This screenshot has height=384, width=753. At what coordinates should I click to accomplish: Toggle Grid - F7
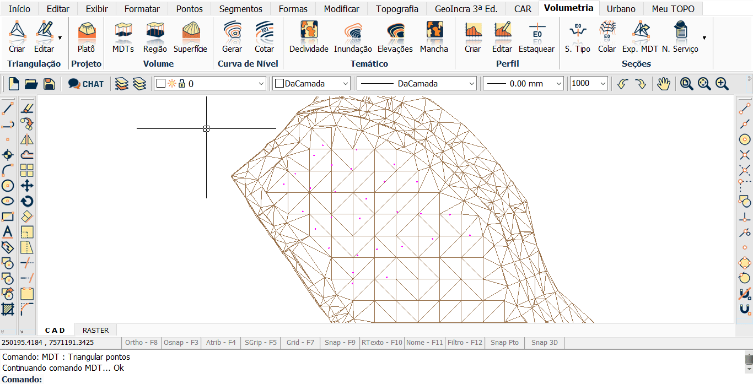tap(300, 343)
